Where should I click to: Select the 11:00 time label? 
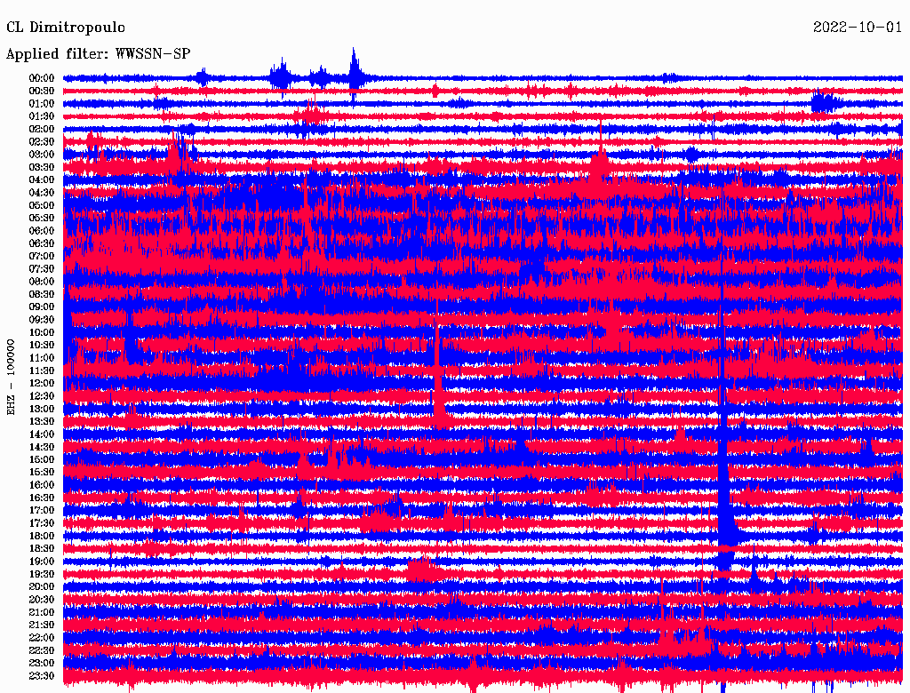coord(42,358)
